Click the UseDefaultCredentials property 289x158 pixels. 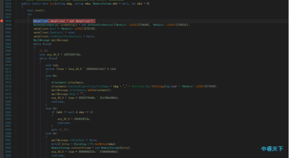point(66,36)
